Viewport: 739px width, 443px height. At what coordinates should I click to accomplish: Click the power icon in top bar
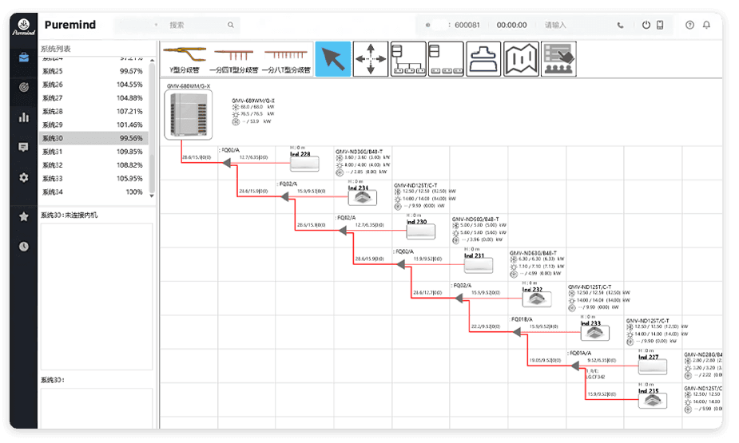646,25
